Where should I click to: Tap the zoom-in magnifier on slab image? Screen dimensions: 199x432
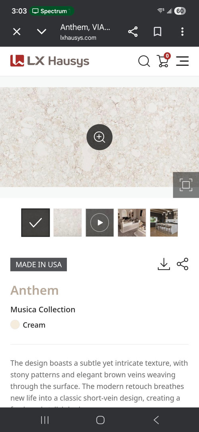coord(99,137)
